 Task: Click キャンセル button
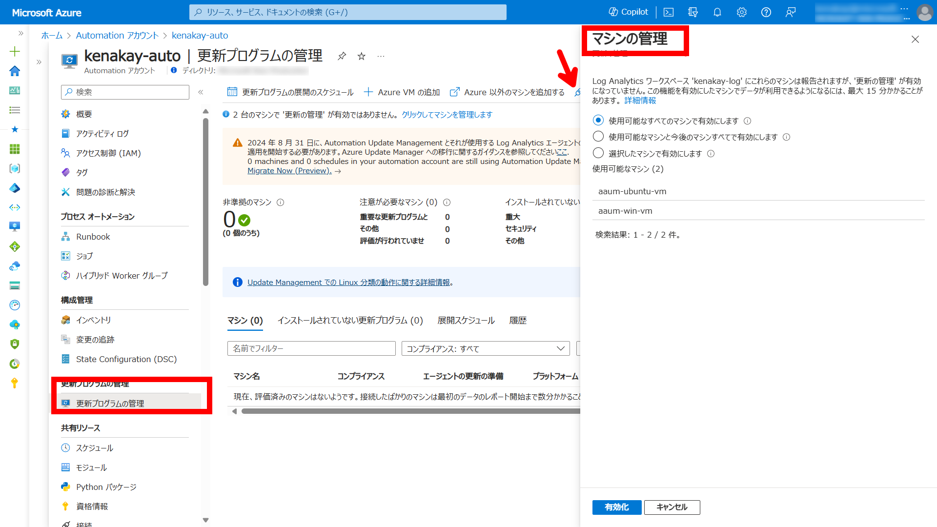[672, 507]
